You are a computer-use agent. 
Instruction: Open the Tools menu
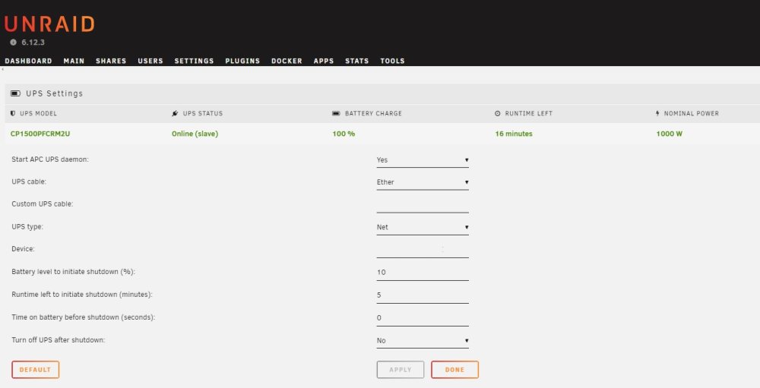point(392,61)
